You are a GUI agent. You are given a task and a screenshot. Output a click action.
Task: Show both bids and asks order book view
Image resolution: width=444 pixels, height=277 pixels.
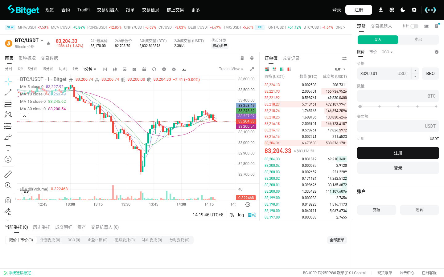tap(267, 69)
